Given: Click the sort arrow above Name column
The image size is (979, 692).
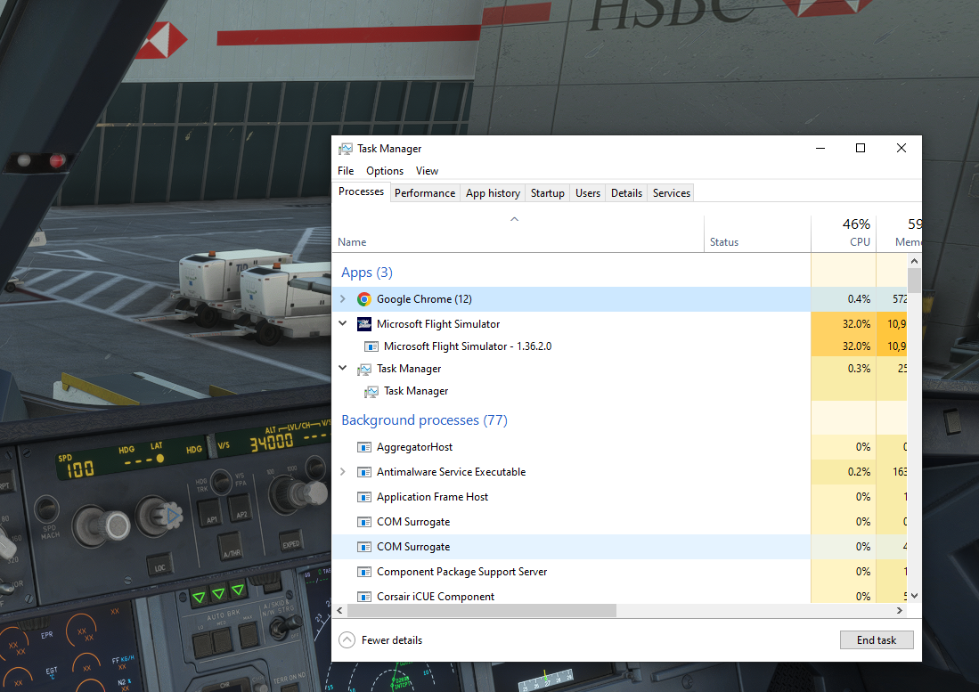Looking at the screenshot, I should [515, 219].
